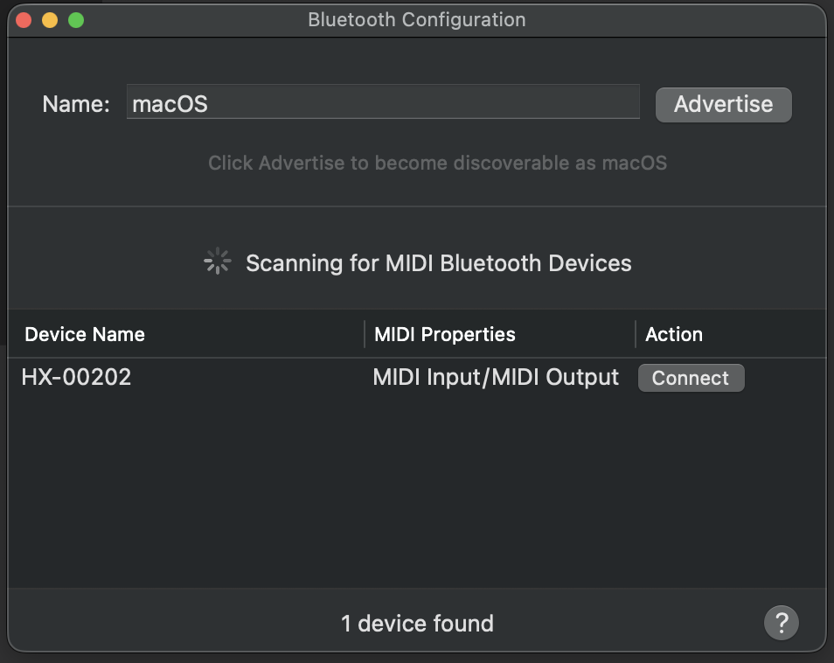Select the HX-00202 device row
The image size is (834, 663).
(417, 377)
